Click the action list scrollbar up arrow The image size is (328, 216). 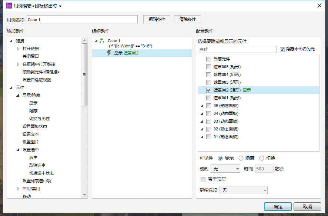click(x=84, y=40)
